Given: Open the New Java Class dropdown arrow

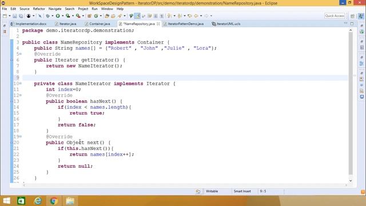Looking at the screenshot, I should point(101,16).
